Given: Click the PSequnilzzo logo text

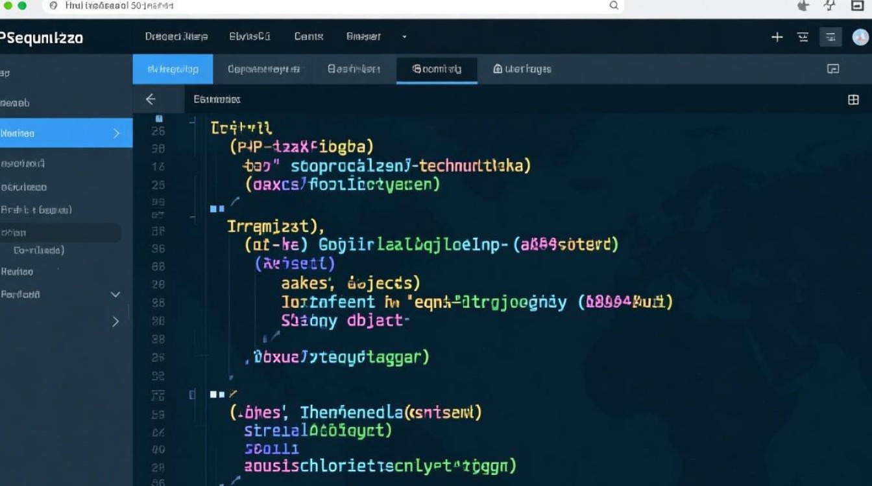Looking at the screenshot, I should tap(42, 38).
